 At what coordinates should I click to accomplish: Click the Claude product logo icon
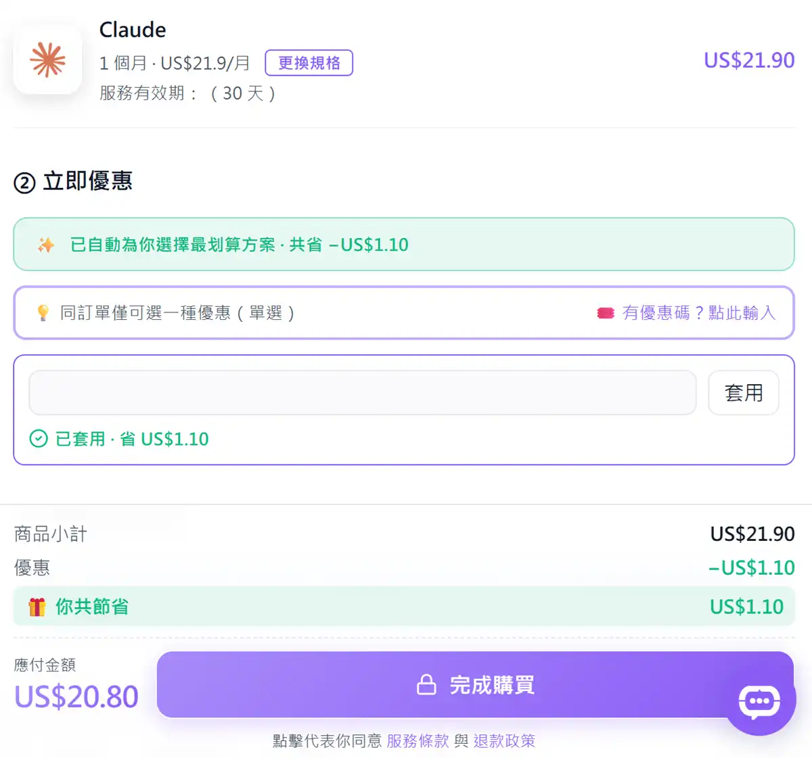[x=47, y=60]
